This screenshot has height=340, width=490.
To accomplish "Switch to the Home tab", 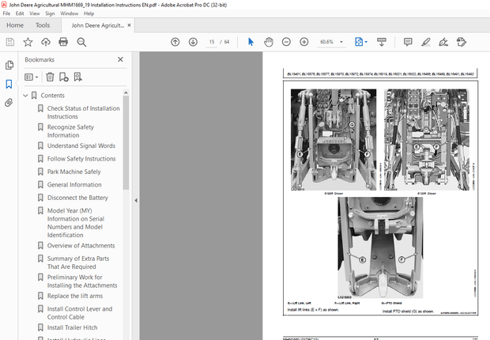I will pos(15,25).
